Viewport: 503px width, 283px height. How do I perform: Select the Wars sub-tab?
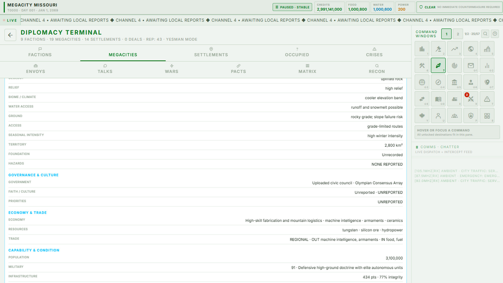(x=172, y=69)
